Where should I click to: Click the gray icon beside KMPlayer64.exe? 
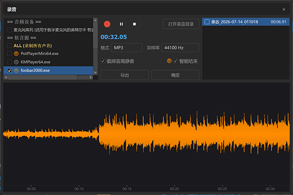tap(16, 62)
